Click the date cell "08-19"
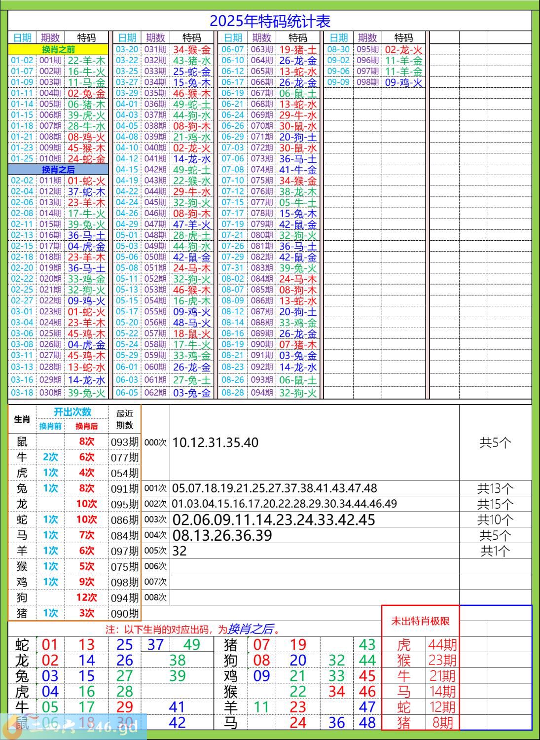 pos(233,344)
